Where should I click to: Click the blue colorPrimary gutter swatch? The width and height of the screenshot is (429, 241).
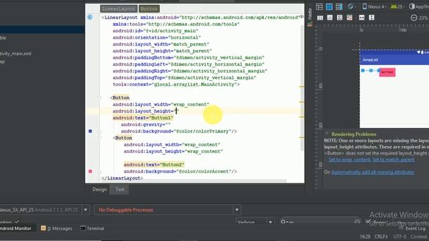(90, 131)
